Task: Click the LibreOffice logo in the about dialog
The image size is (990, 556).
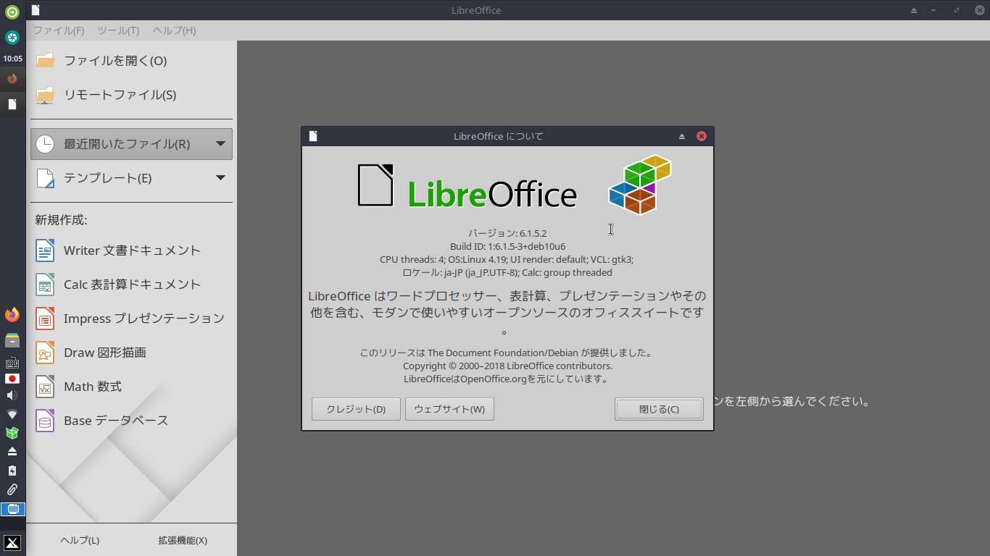Action: coord(467,186)
